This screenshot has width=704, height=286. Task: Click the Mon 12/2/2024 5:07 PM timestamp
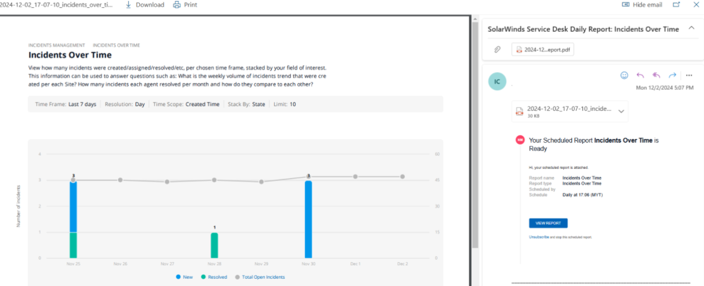665,88
